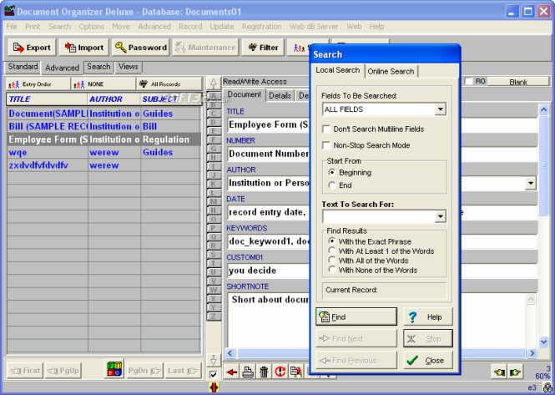
Task: Select With the Exact Phrase option
Action: pos(331,241)
